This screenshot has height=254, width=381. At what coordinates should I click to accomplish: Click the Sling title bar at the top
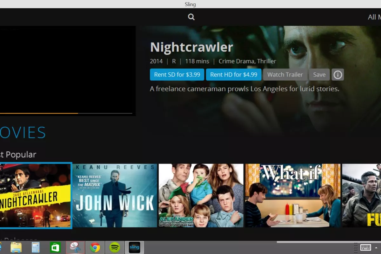(190, 4)
